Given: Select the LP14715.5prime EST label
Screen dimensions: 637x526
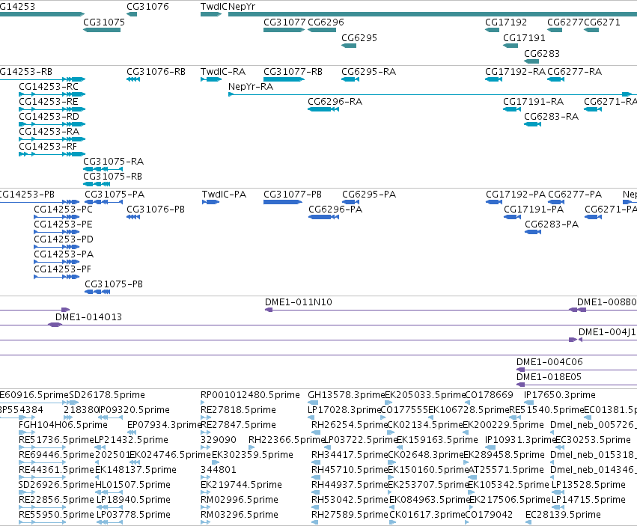Looking at the screenshot, I should point(588,500).
